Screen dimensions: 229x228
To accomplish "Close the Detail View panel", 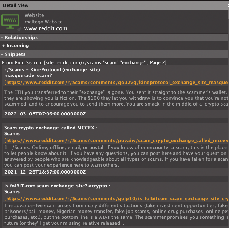I will 228,5.
